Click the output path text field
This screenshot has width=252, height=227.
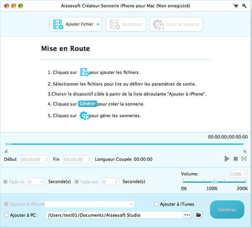[114, 215]
